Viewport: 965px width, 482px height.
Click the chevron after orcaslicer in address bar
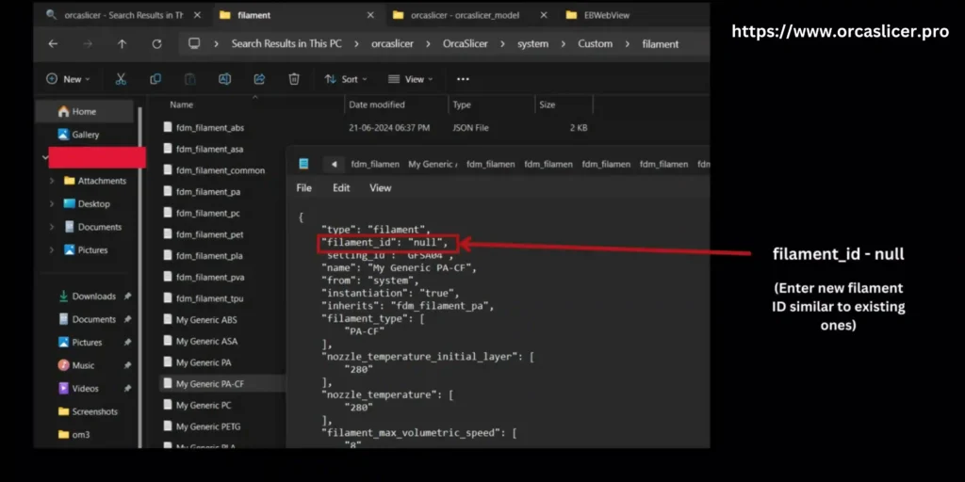click(x=429, y=43)
